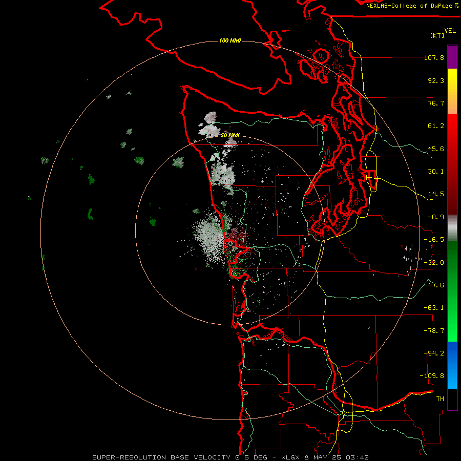Click the 76.7 velocity scale value
Viewport: 461px width, 461px height.
[x=436, y=103]
